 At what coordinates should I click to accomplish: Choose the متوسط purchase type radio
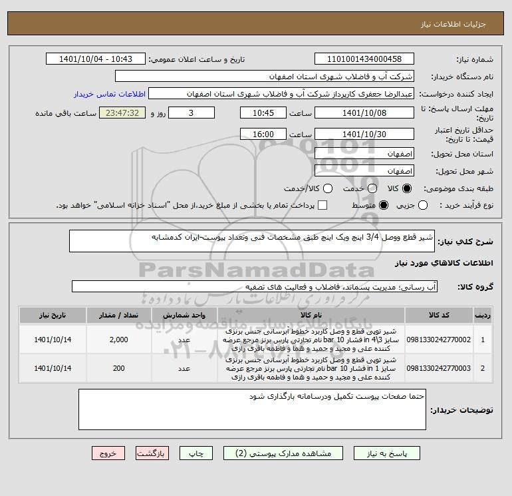coord(384,205)
